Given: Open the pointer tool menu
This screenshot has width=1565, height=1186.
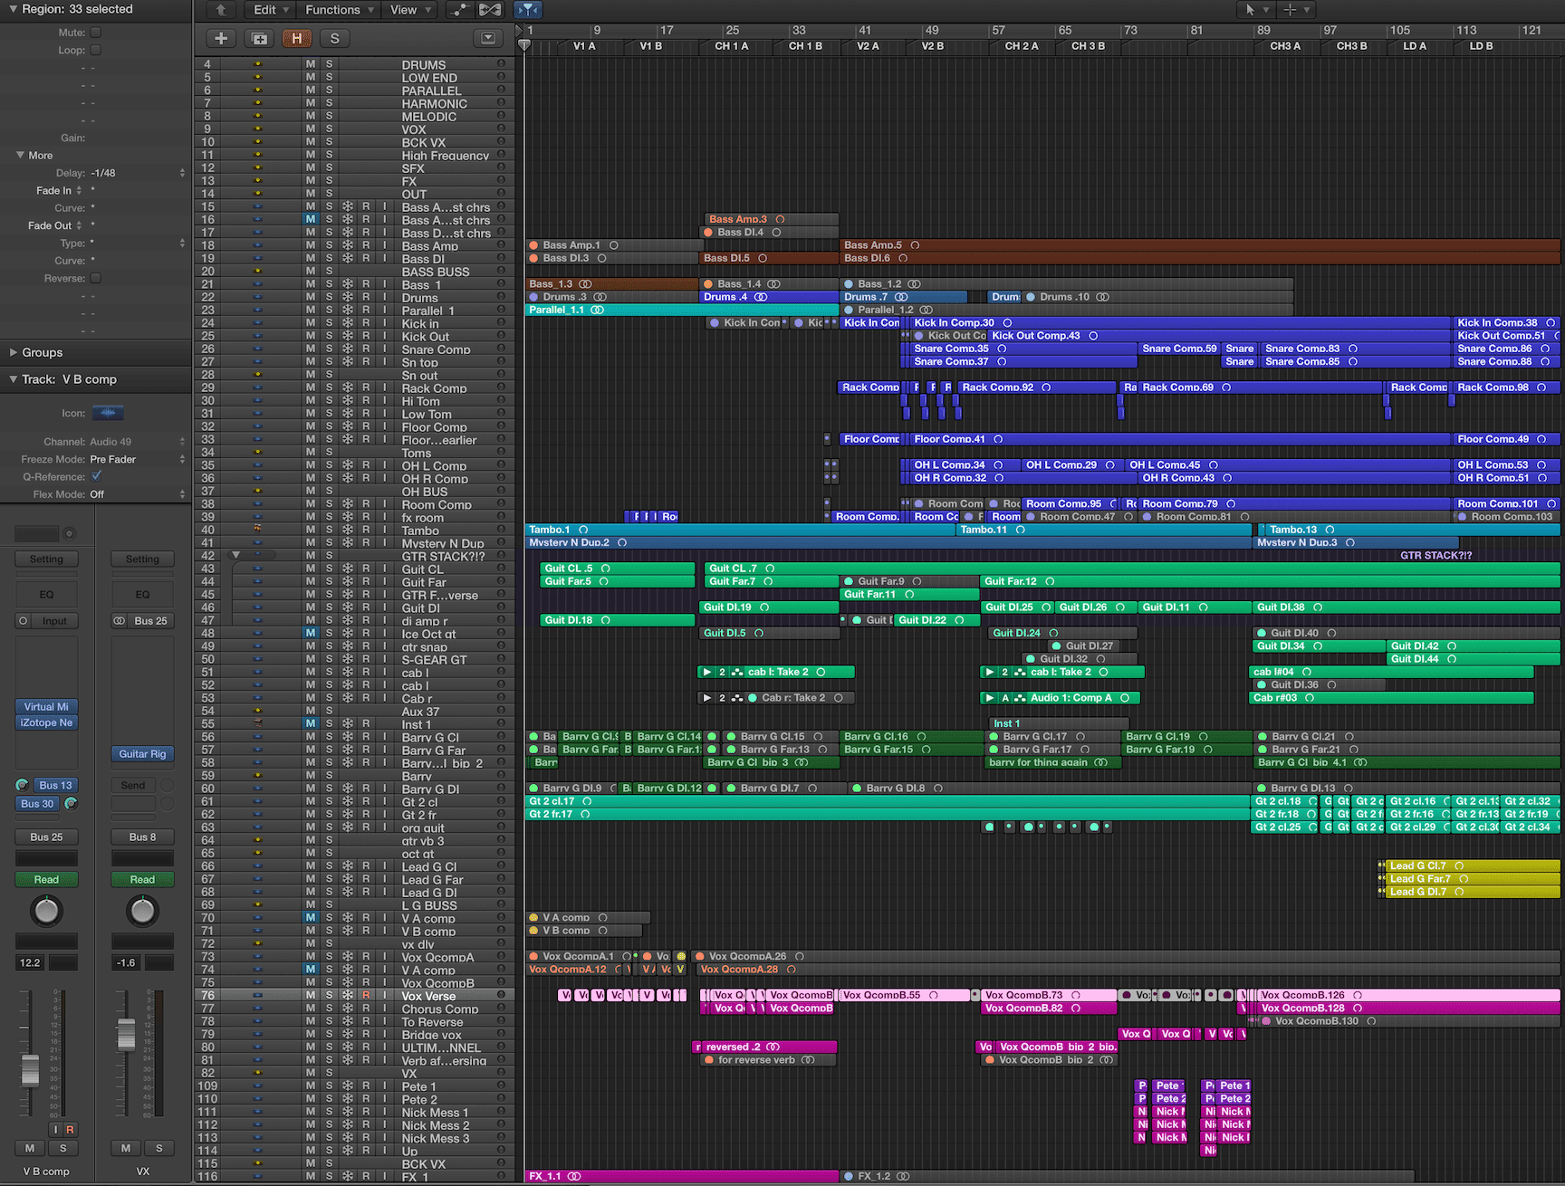Looking at the screenshot, I should [x=1255, y=10].
